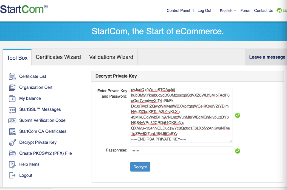This screenshot has height=190, width=287.
Task: Visit the Forum link
Action: click(246, 11)
